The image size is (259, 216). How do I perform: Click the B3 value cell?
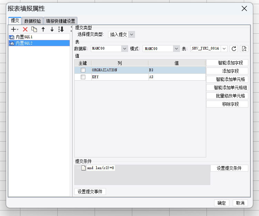click(x=177, y=70)
